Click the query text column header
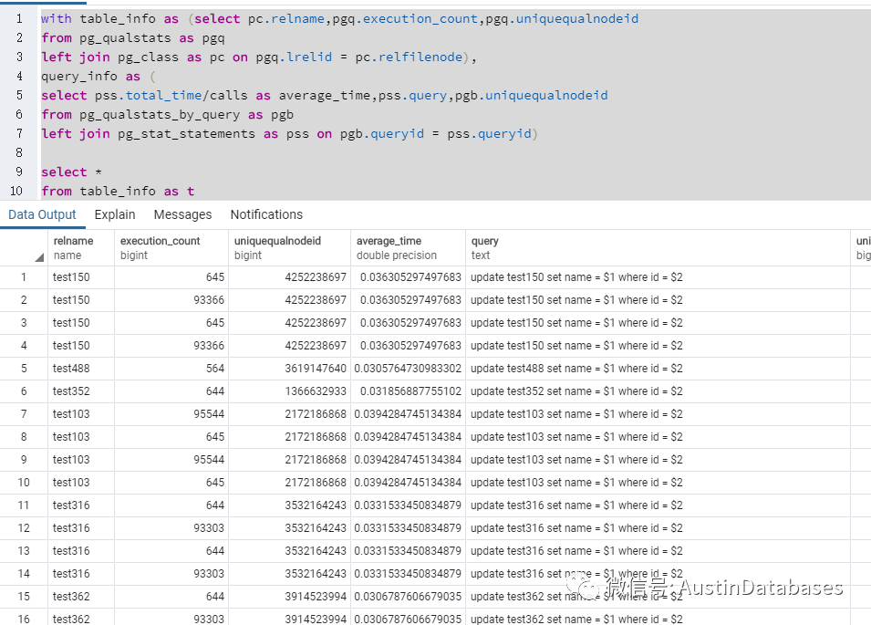Image resolution: width=871 pixels, height=625 pixels. point(484,248)
